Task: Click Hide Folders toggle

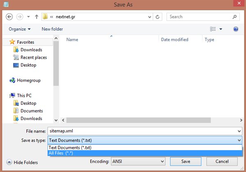Action: click(x=22, y=162)
